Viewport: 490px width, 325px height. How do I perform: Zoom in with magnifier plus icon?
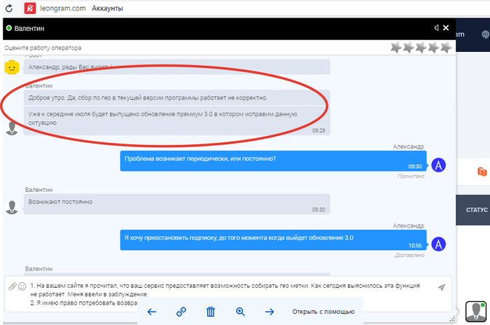point(240,312)
